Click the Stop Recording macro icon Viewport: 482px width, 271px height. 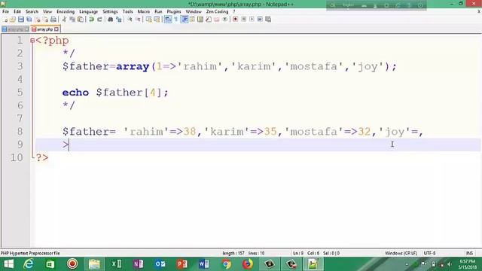click(x=243, y=20)
